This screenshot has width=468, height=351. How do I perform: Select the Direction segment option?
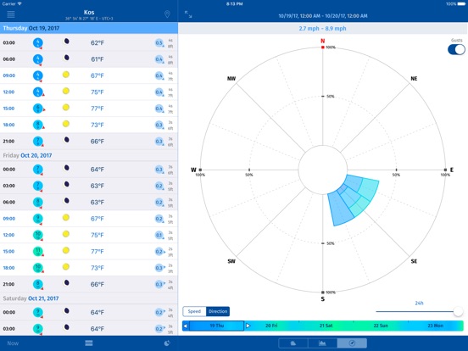pos(218,311)
